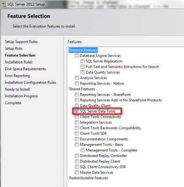Image resolution: width=184 pixels, height=187 pixels.
Task: Check Management Tools - Basic checkbox
Action: tap(77, 144)
